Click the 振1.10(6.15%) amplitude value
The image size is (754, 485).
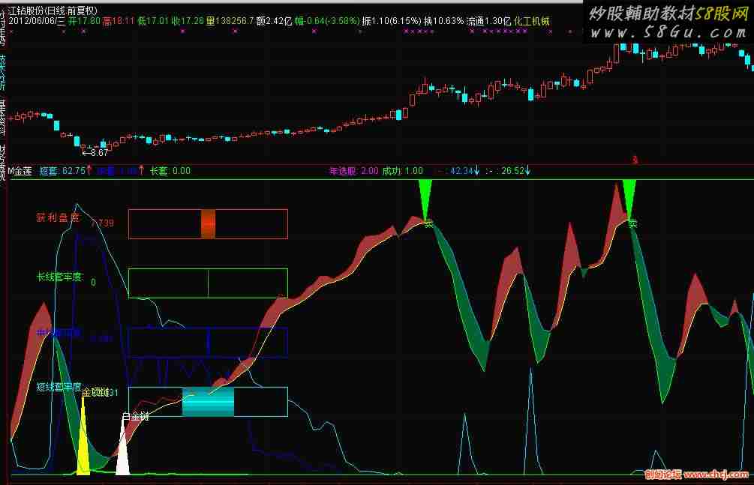point(392,21)
